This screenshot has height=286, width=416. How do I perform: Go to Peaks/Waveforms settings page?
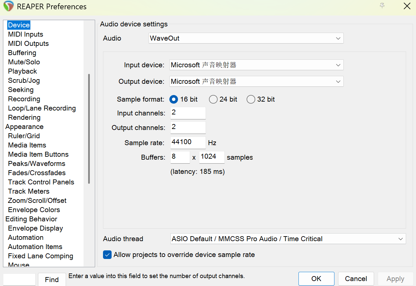coord(37,164)
